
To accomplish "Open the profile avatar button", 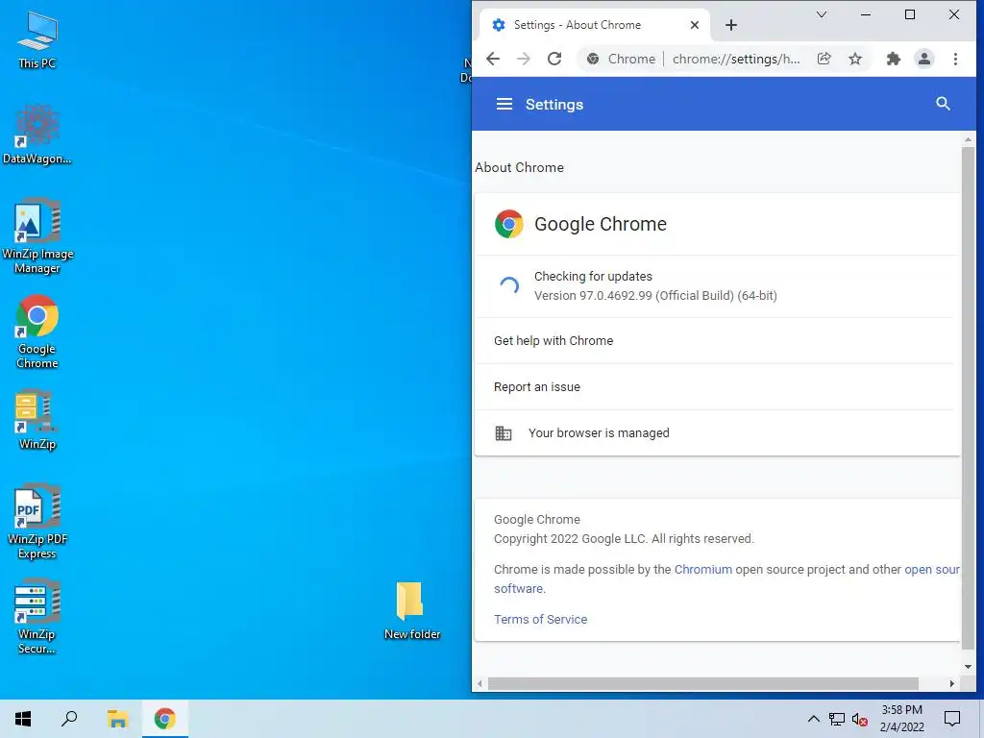I will click(x=924, y=59).
